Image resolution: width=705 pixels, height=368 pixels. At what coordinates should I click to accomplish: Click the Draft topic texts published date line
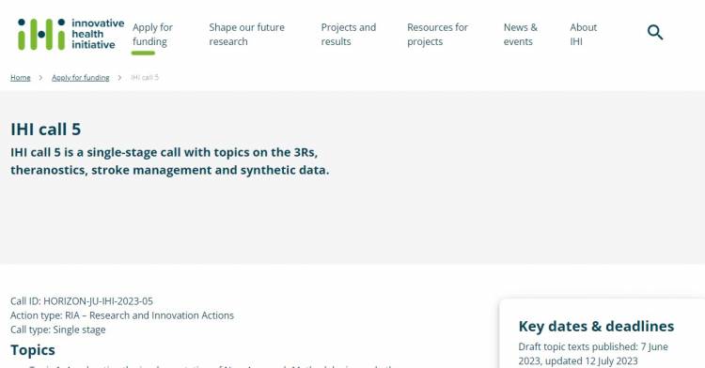593,354
